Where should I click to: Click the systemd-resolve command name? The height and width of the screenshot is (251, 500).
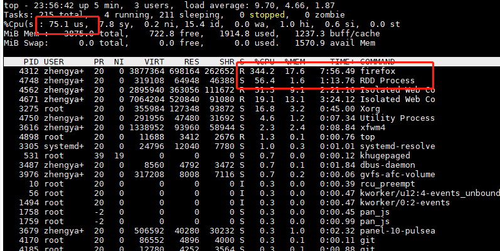(x=397, y=146)
